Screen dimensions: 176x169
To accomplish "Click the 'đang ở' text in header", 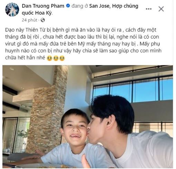I will pos(80,6).
